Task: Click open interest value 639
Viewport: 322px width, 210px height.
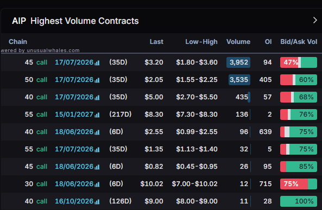Action: 266,132
